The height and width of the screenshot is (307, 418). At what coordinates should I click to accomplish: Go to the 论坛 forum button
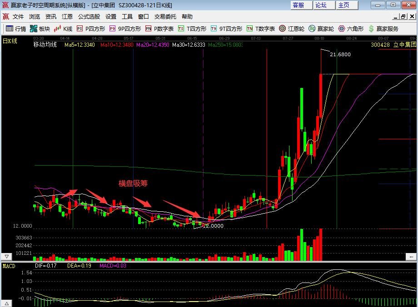pyautogui.click(x=321, y=5)
